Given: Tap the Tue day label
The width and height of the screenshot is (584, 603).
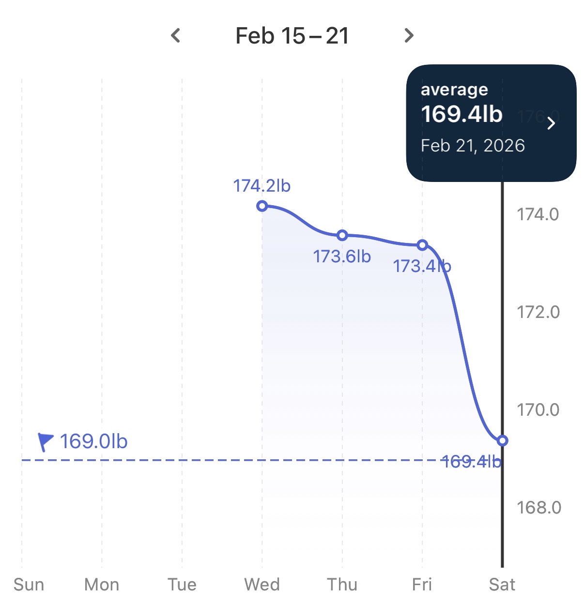Looking at the screenshot, I should click(182, 585).
